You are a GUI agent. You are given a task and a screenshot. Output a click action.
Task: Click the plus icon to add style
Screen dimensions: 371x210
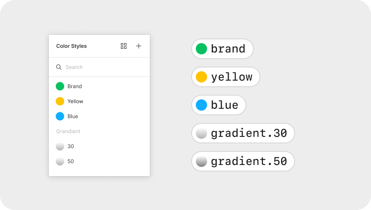pyautogui.click(x=139, y=46)
